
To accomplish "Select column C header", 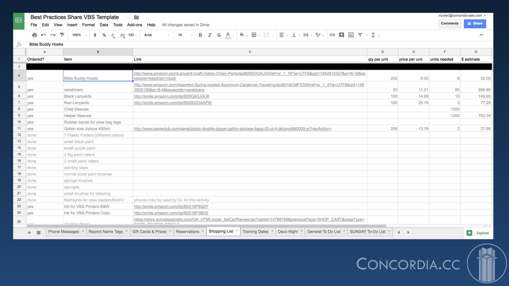I will coord(250,52).
